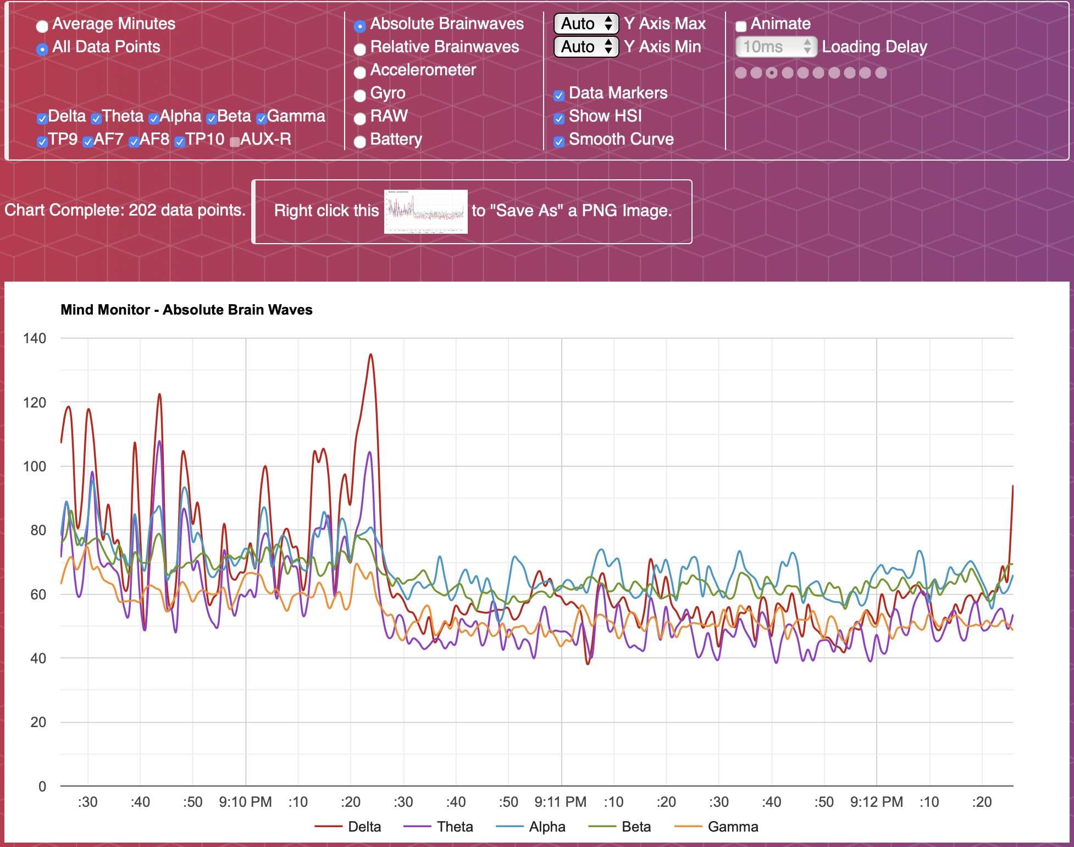
Task: Toggle the AF8 sensor checkbox
Action: tap(134, 141)
